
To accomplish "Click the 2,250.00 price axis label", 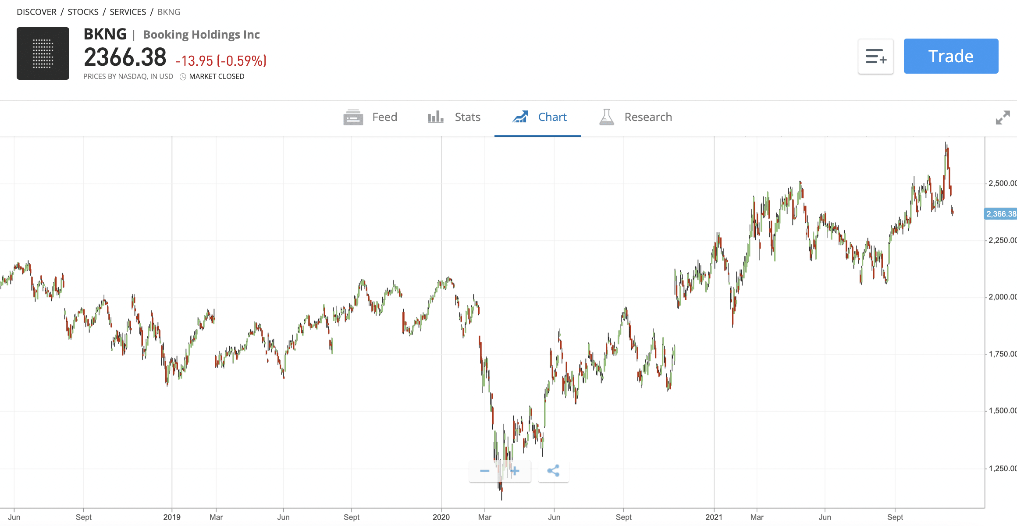I will pos(1002,240).
